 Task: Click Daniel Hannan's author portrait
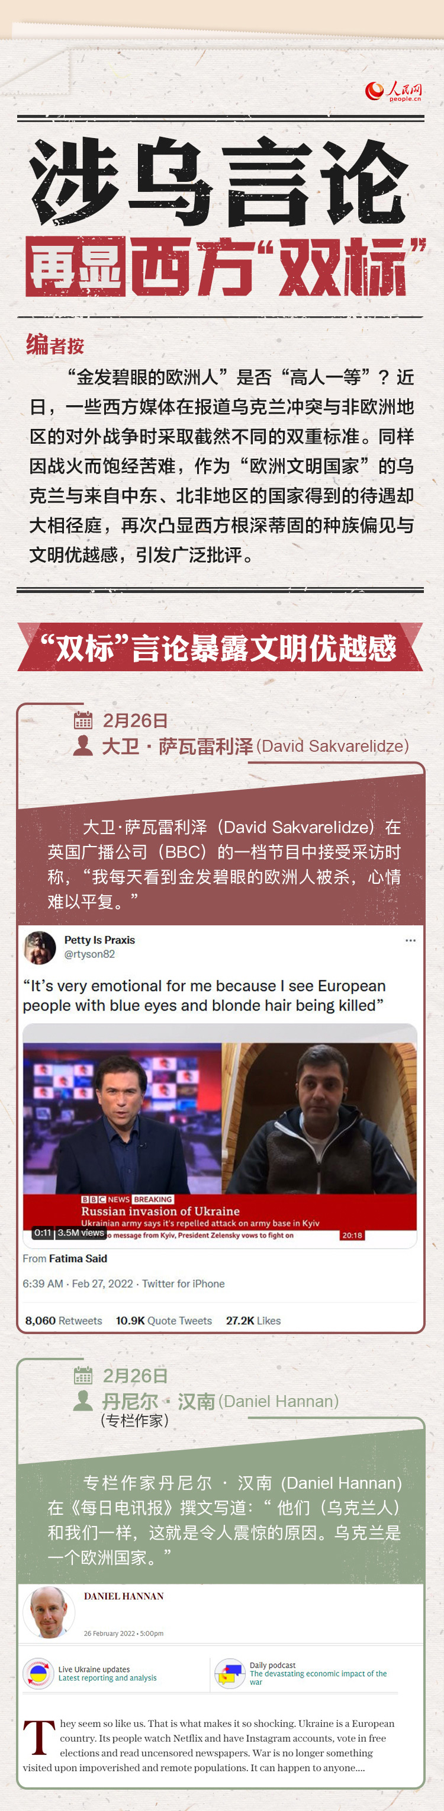tap(49, 1612)
